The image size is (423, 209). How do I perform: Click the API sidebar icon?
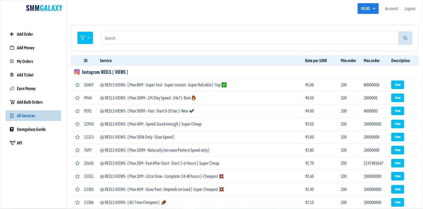(x=12, y=143)
